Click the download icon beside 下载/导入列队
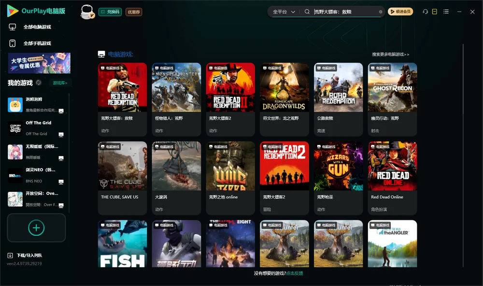This screenshot has width=483, height=286. [x=10, y=256]
